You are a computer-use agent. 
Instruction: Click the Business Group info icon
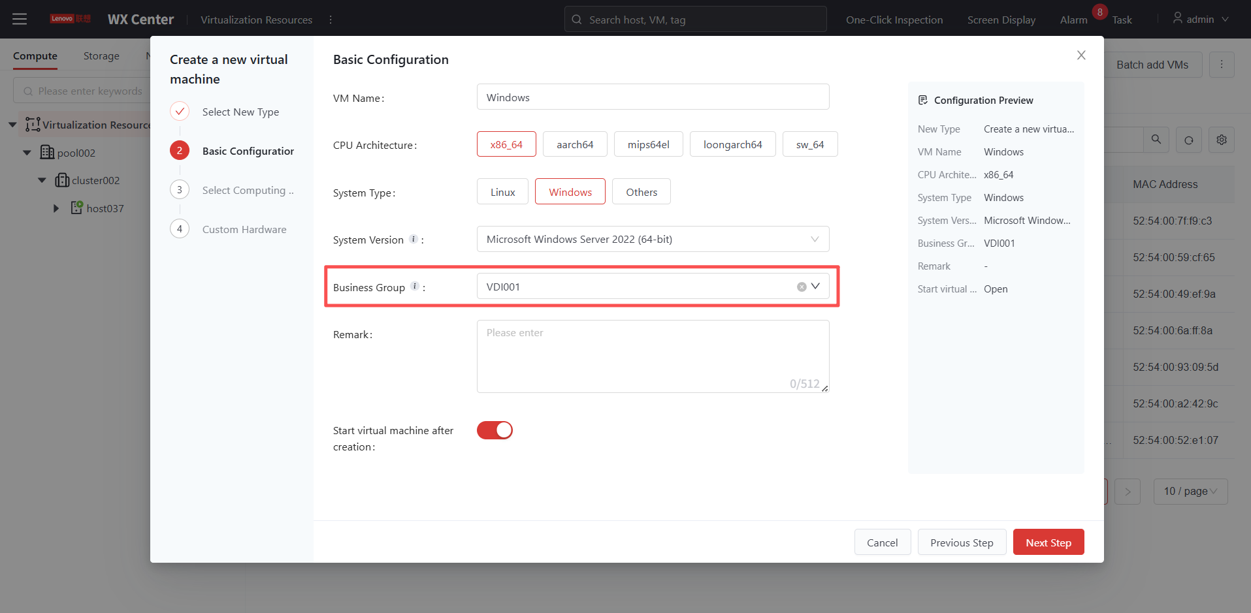tap(414, 287)
